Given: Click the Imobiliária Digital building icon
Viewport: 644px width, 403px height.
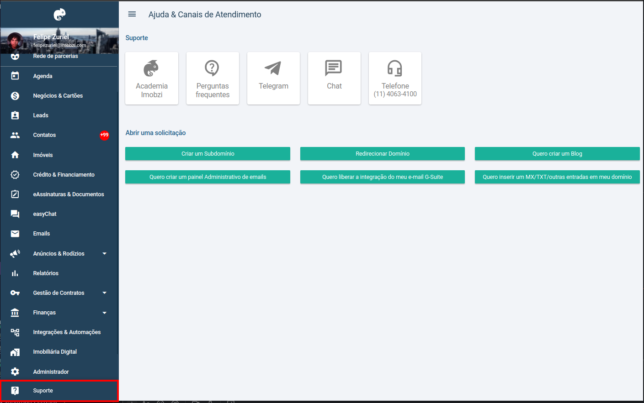Looking at the screenshot, I should click(15, 352).
